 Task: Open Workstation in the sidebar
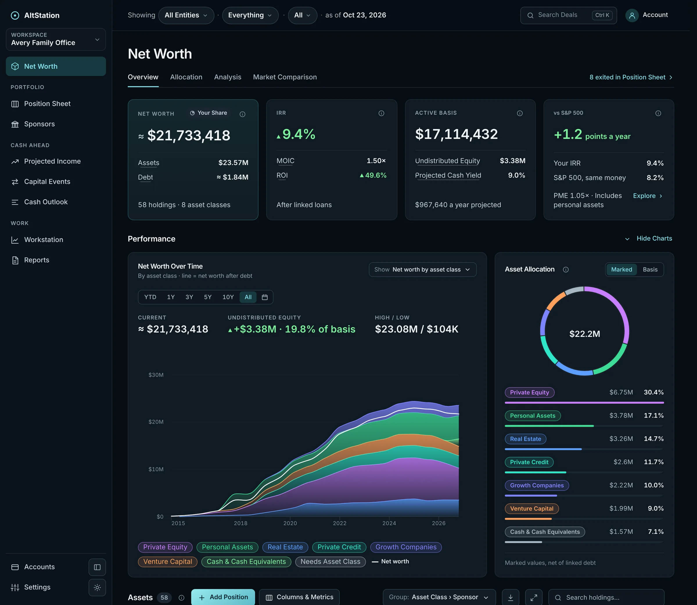[56, 240]
